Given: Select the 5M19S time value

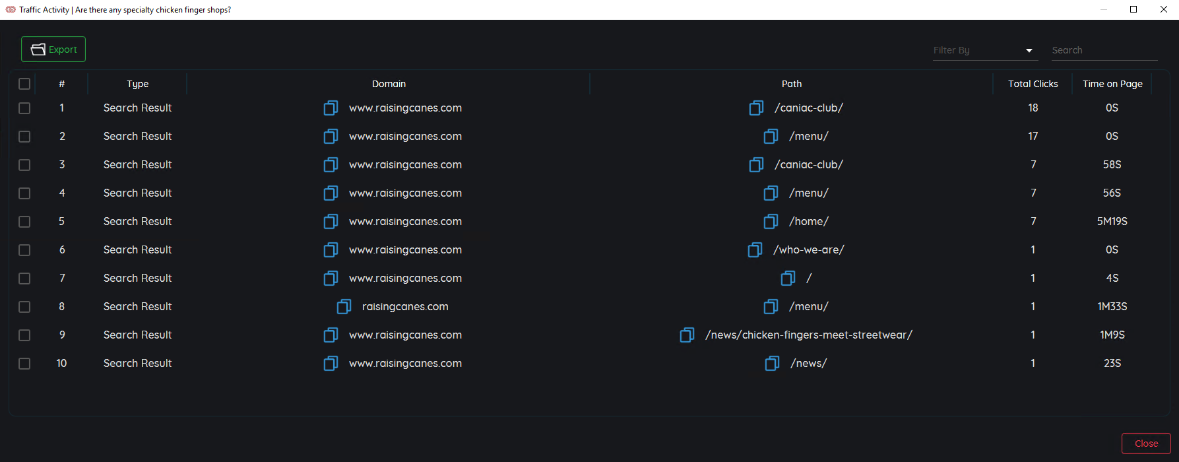Looking at the screenshot, I should (1112, 221).
